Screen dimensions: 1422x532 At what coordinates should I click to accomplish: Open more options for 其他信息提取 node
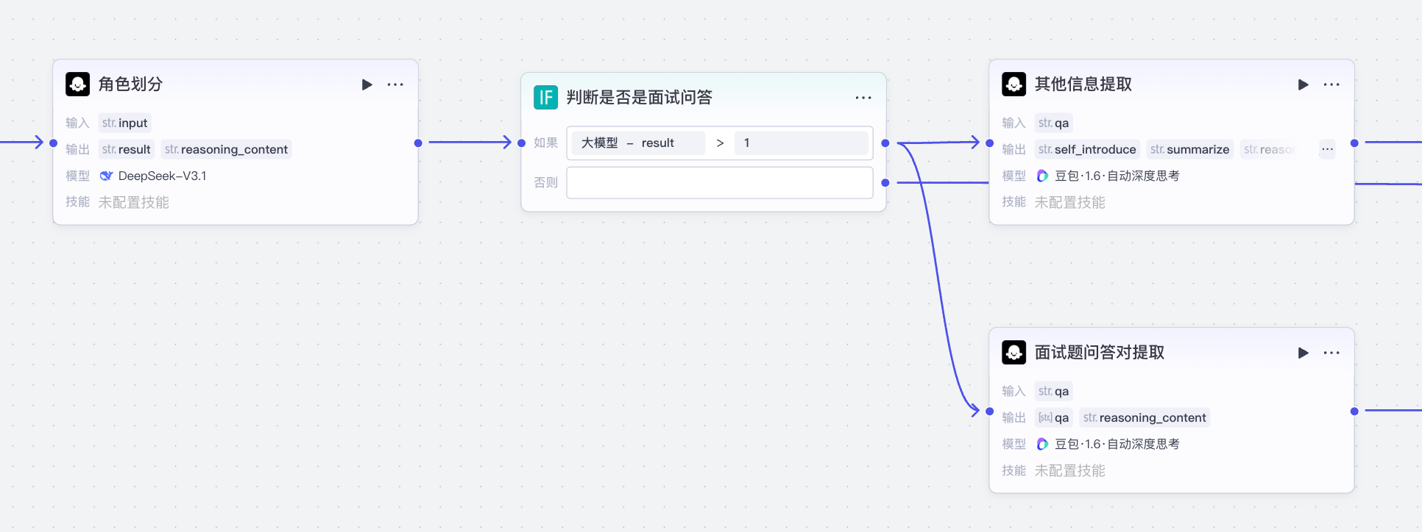point(1331,85)
